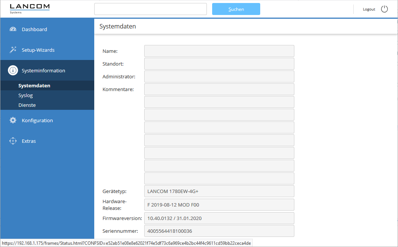Click the Seriennummer field
The width and height of the screenshot is (398, 247).
click(x=219, y=231)
